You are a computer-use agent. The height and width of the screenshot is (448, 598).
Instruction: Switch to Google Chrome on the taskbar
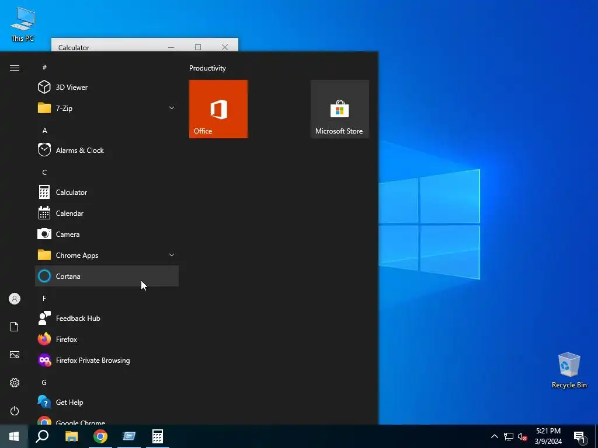point(100,436)
